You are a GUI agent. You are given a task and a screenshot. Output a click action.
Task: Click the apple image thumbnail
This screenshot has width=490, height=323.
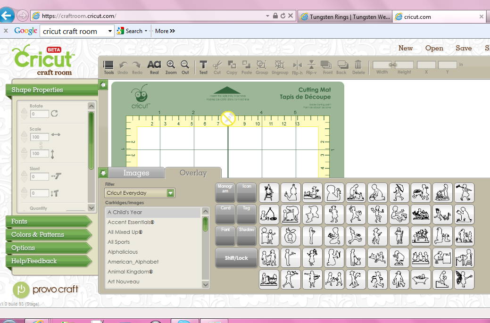[291, 236]
